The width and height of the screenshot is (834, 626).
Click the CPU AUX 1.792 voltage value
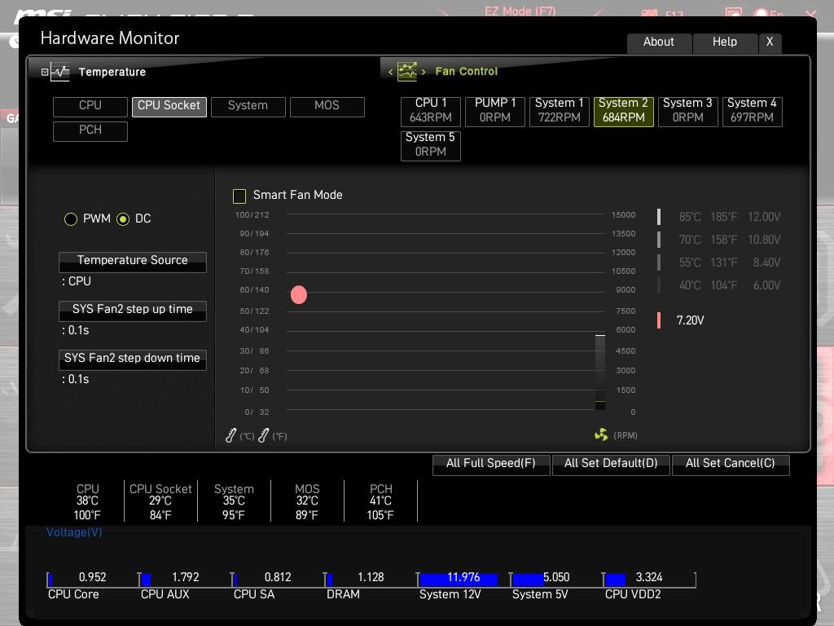tap(186, 577)
